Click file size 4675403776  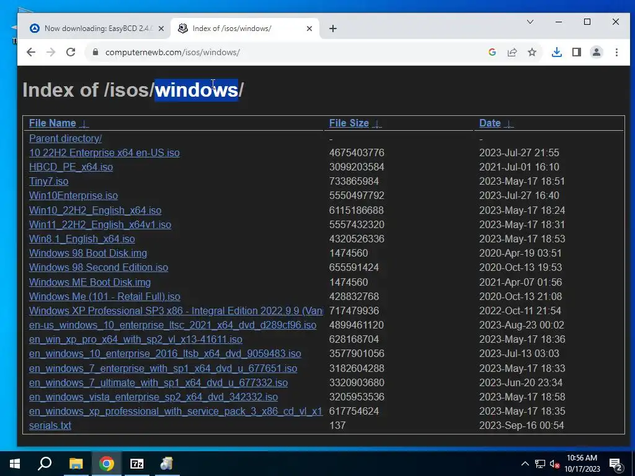[x=357, y=152]
